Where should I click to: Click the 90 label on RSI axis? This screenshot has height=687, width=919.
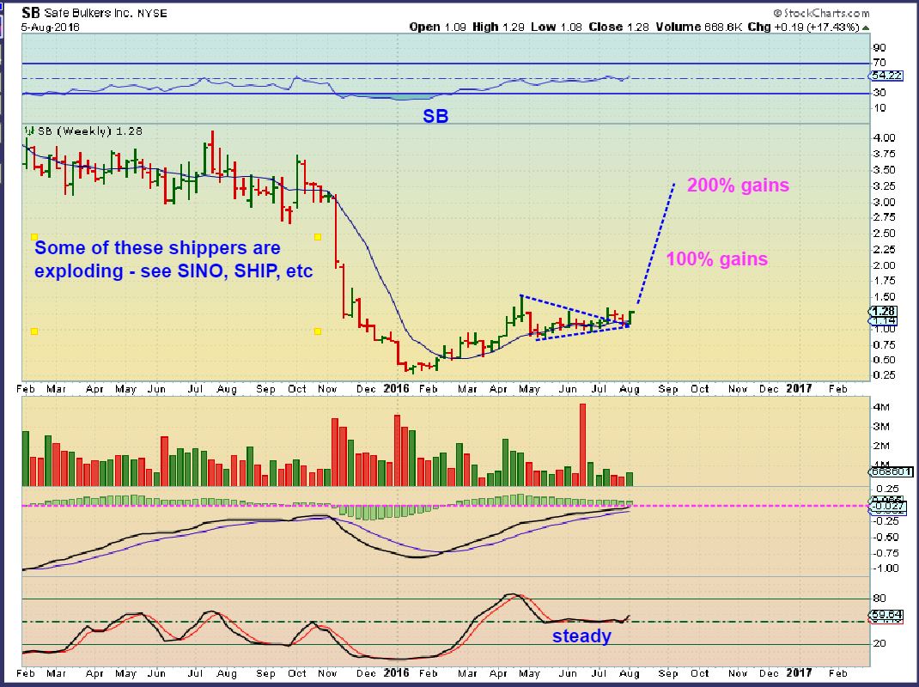pyautogui.click(x=879, y=48)
